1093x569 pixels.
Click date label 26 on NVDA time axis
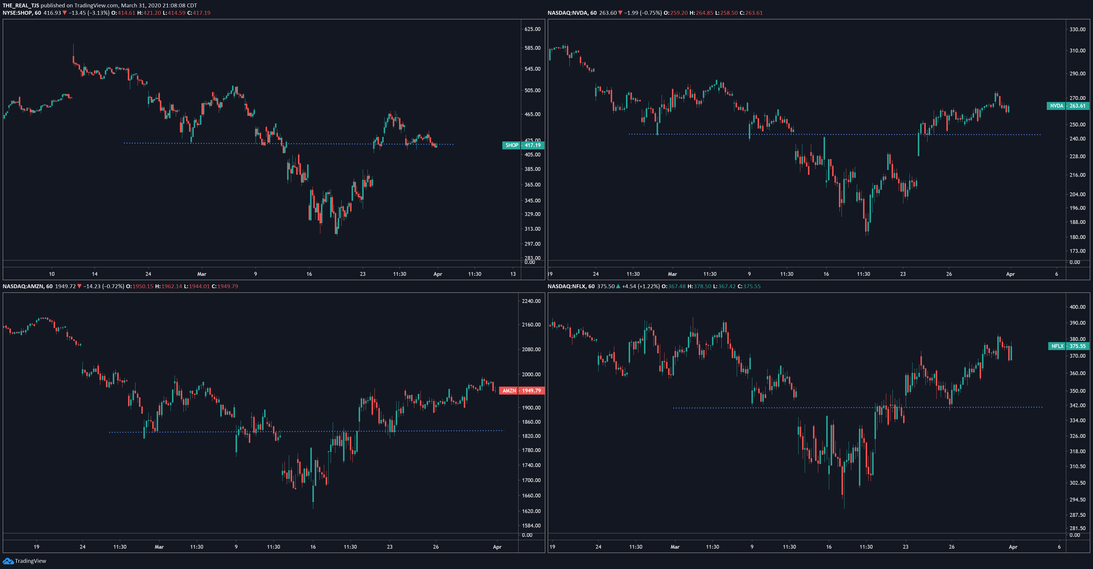(x=949, y=274)
